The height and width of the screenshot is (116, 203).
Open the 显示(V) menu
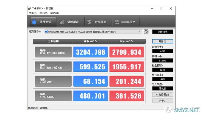[43, 13]
